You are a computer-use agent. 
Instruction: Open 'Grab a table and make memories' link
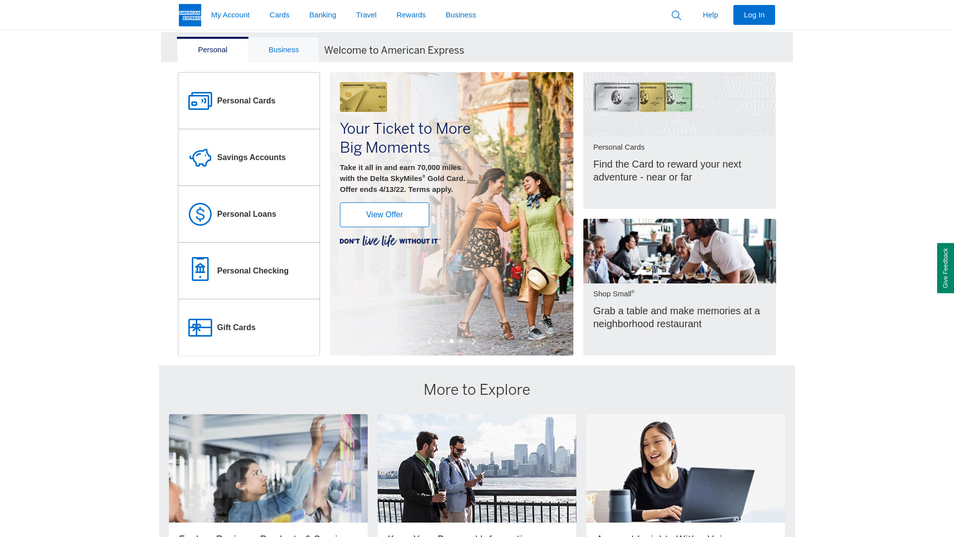click(676, 317)
